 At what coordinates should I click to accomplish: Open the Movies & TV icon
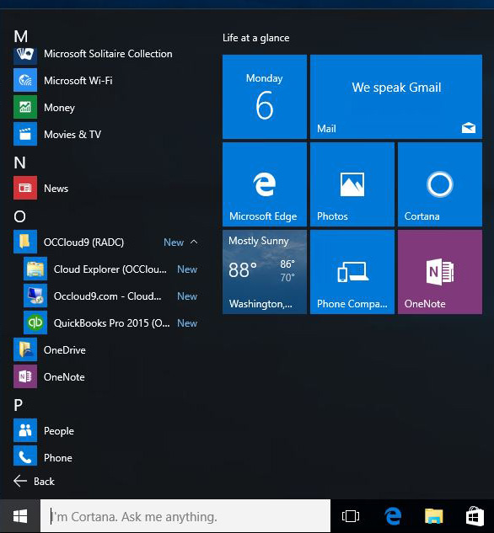(x=25, y=134)
